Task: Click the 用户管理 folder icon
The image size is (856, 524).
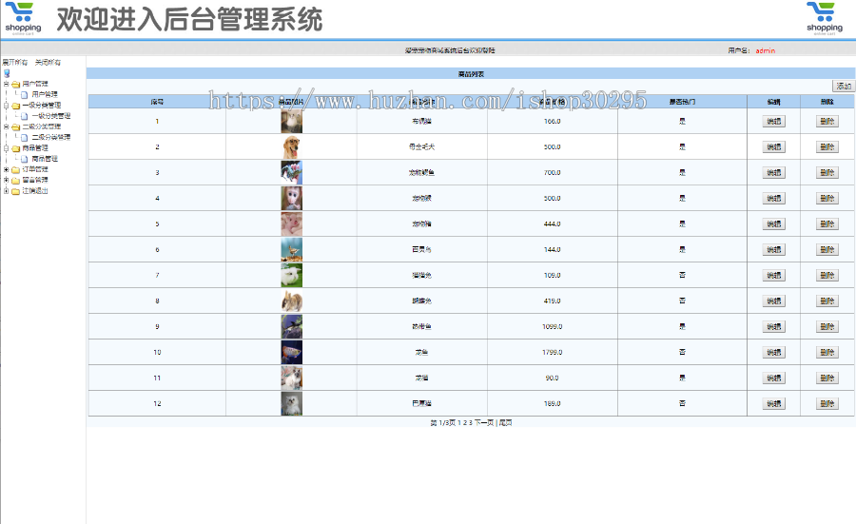Action: [x=16, y=84]
